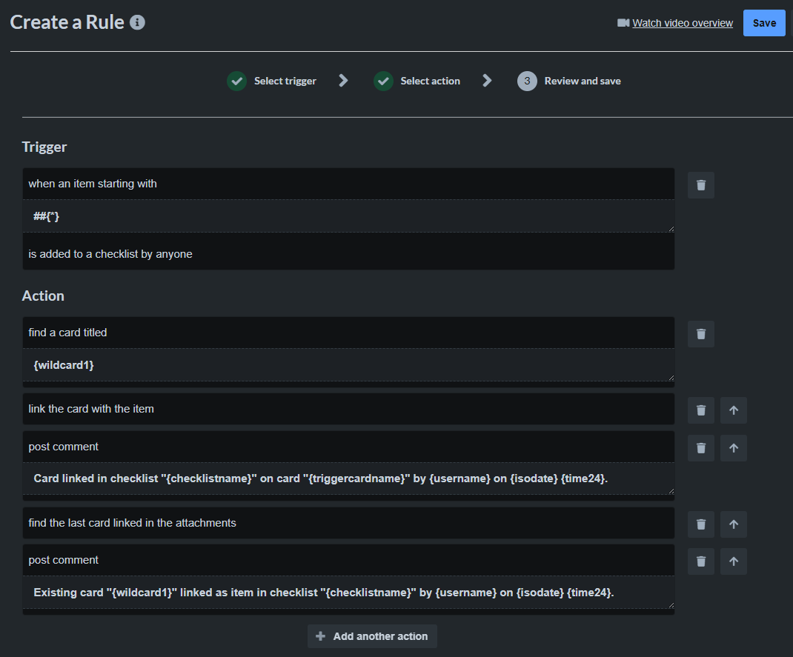Click the Action section heading
This screenshot has height=657, width=793.
pyautogui.click(x=43, y=296)
